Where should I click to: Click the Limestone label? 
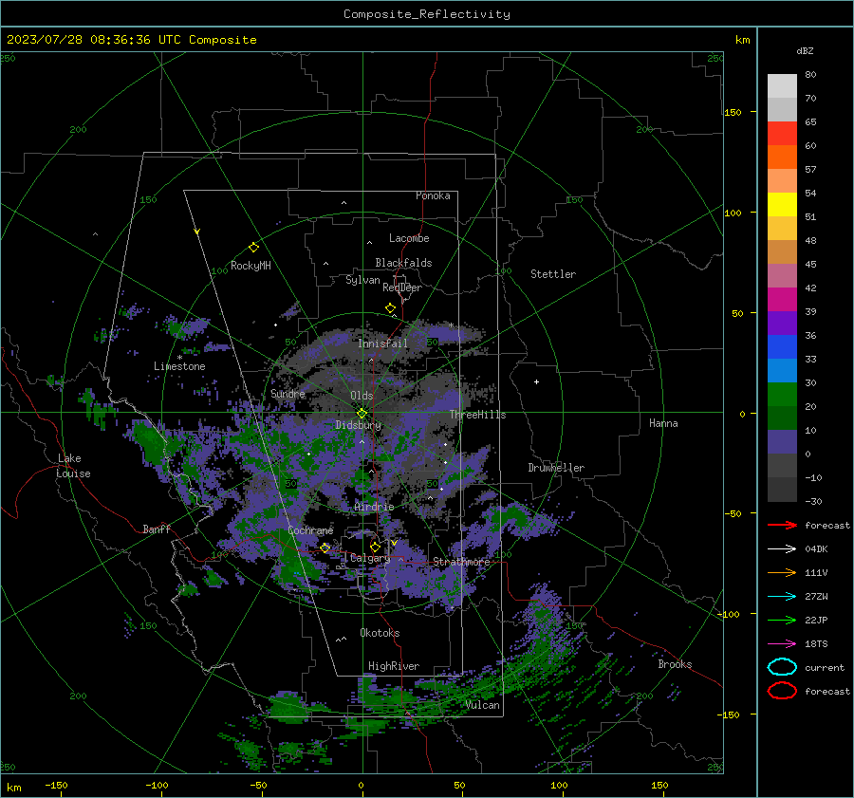click(179, 366)
